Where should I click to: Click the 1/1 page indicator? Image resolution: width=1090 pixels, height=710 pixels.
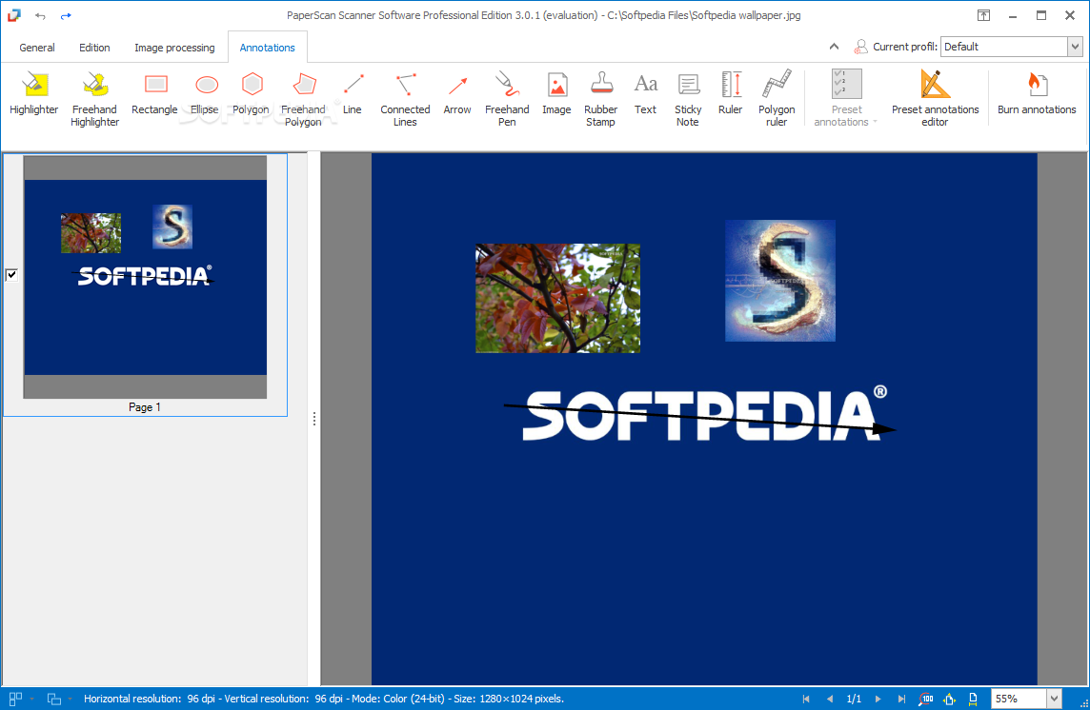tap(854, 699)
